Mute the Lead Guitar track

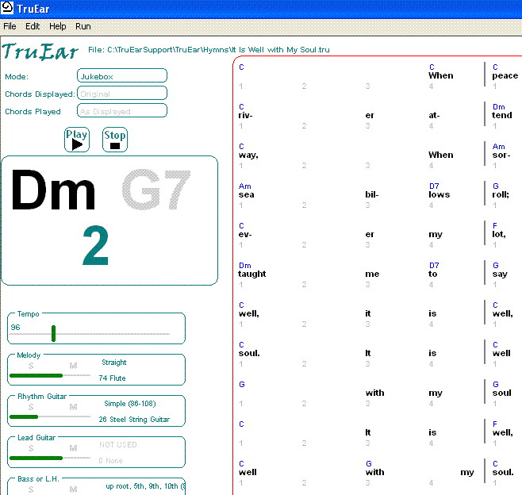pyautogui.click(x=73, y=448)
